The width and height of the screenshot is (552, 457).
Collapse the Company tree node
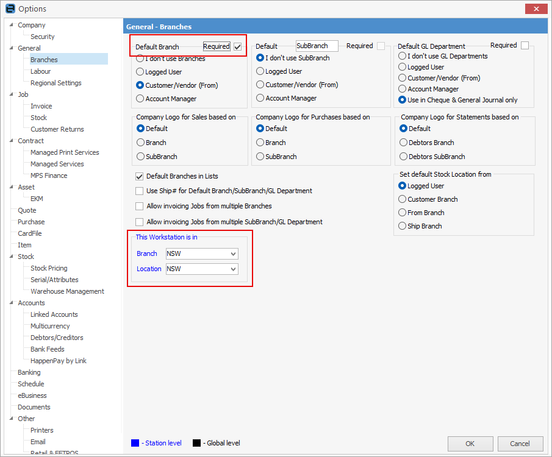point(11,24)
